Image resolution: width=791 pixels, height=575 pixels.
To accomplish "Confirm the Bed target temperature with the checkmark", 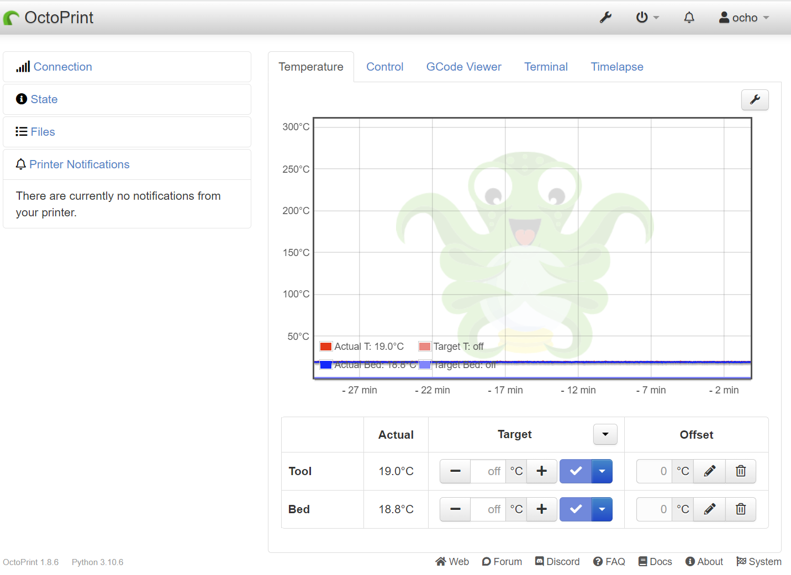I will [x=575, y=509].
